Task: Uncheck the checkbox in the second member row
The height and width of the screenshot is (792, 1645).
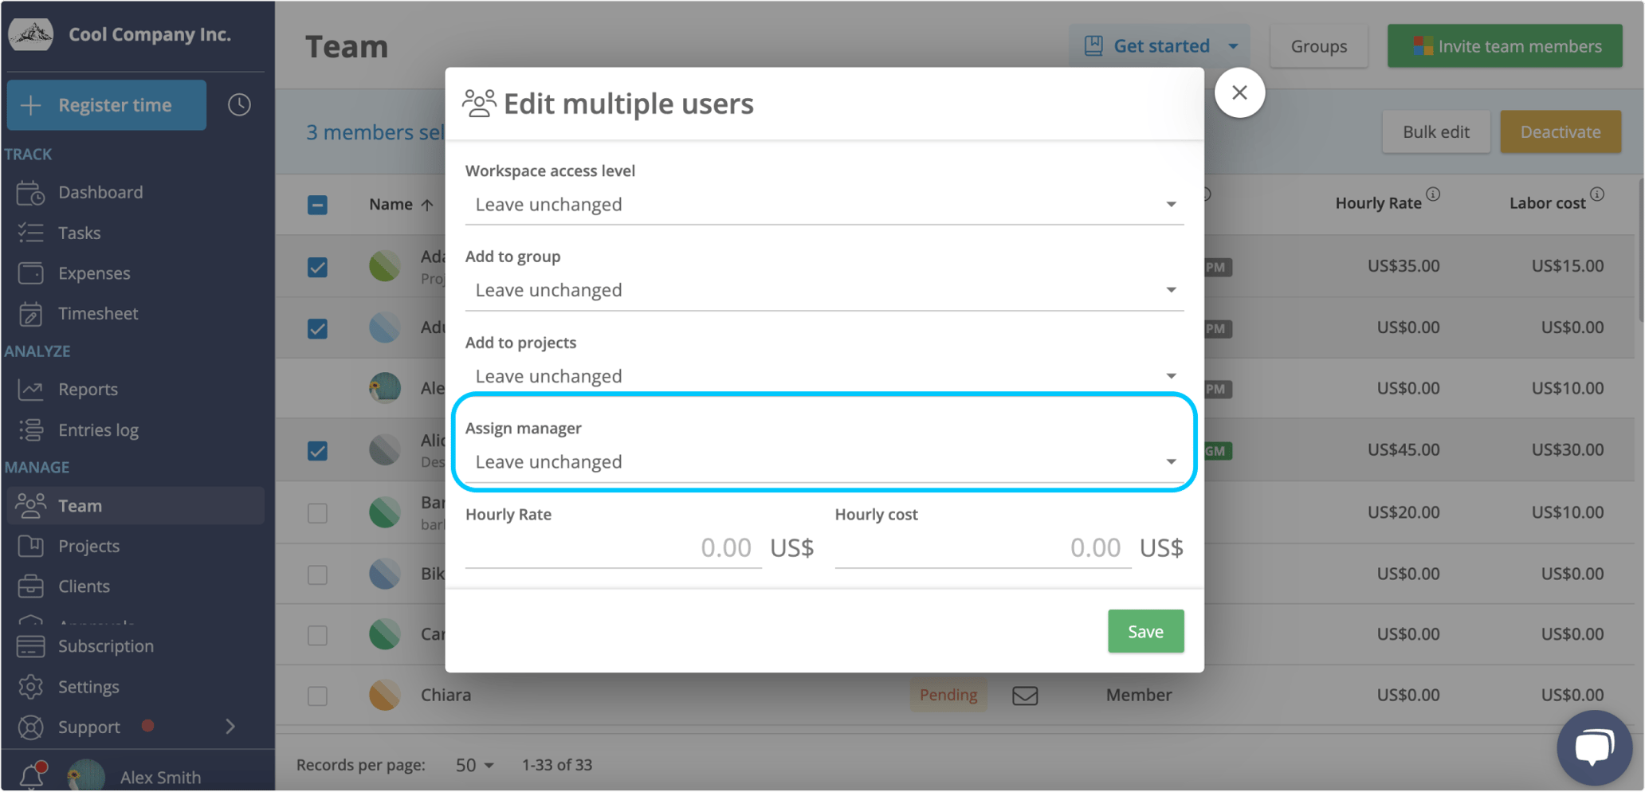Action: [x=317, y=328]
